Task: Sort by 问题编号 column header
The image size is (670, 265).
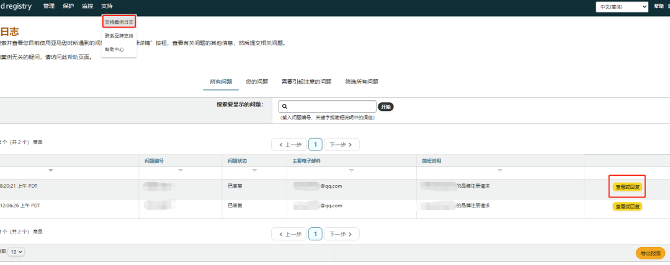Action: (154, 161)
